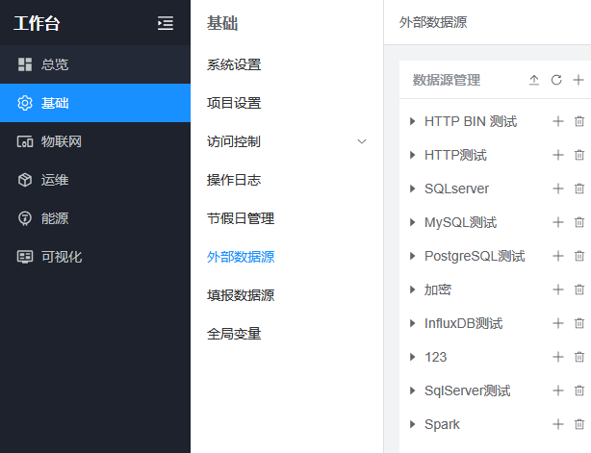The width and height of the screenshot is (591, 453).
Task: Expand the SqlServer测试 tree node
Action: [413, 391]
